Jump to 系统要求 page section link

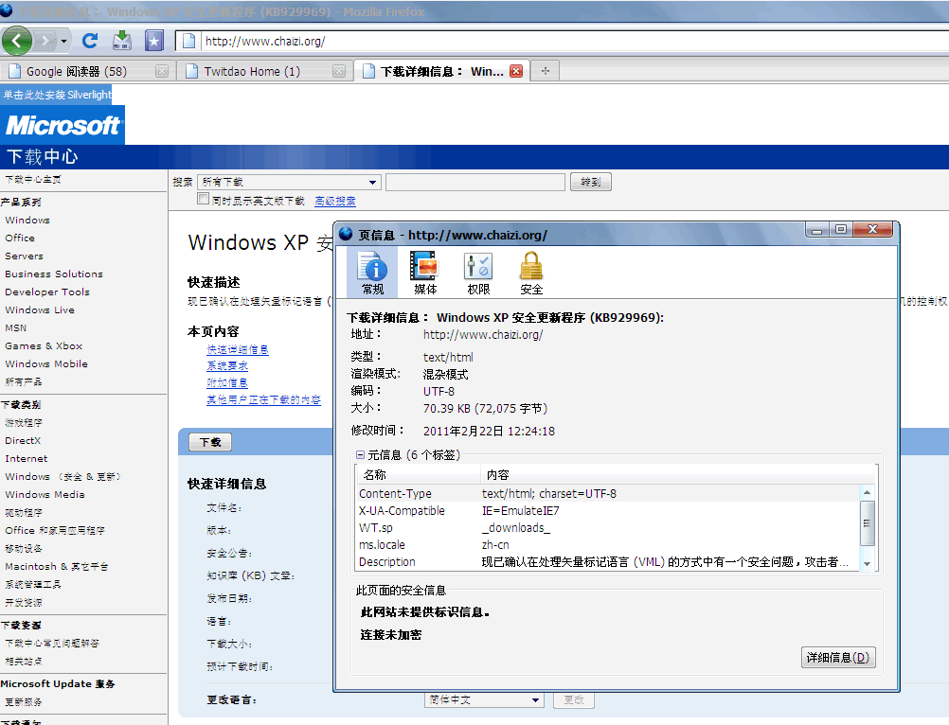click(227, 366)
